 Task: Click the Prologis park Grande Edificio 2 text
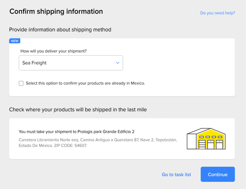point(106,132)
